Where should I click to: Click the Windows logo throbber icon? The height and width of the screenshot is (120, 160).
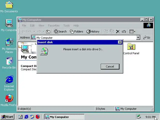coord(148,25)
